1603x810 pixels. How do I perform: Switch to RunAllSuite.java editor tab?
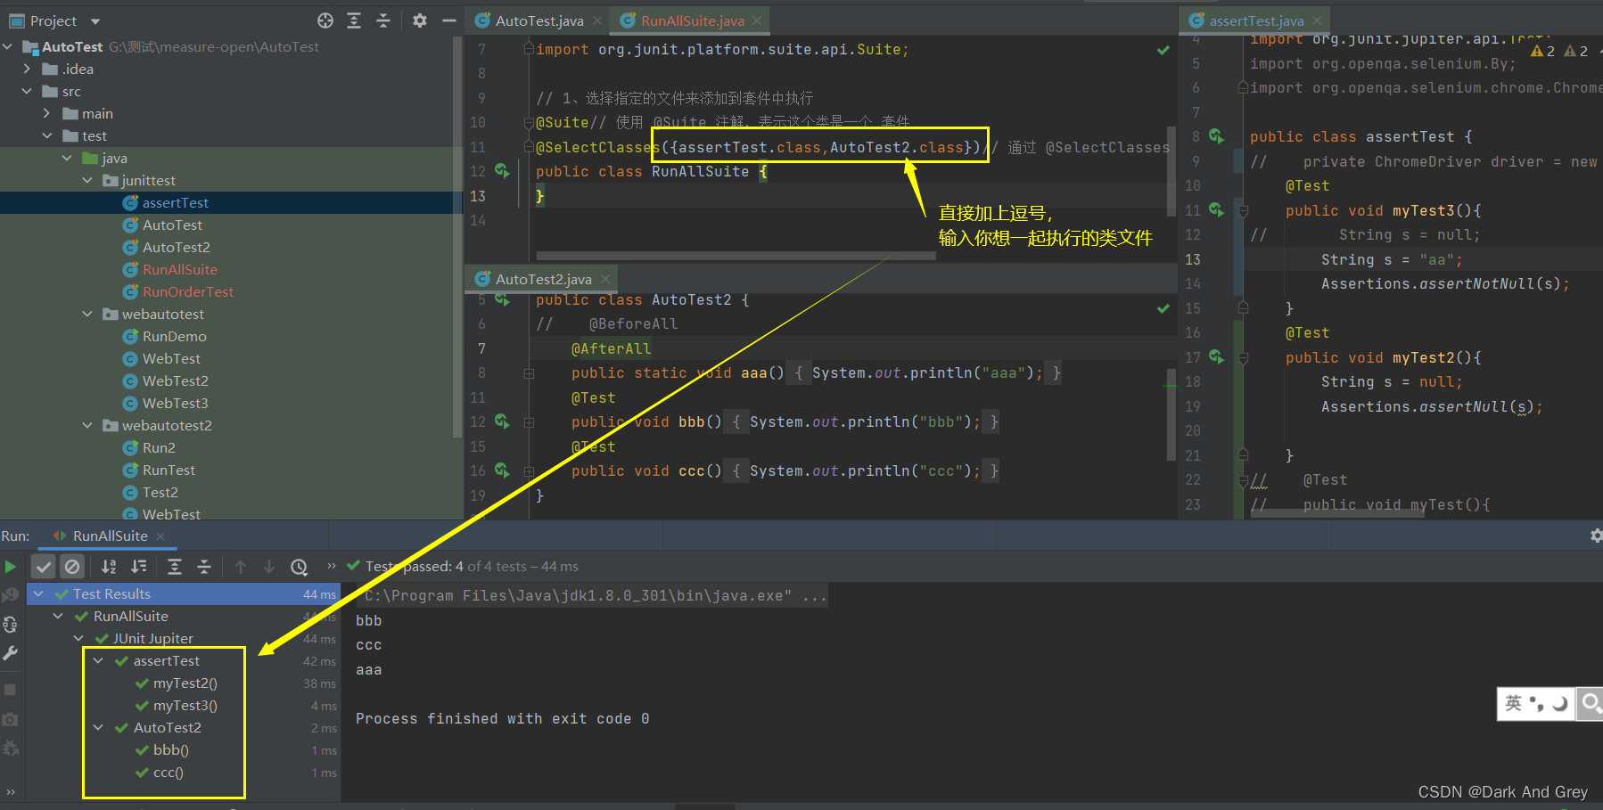coord(691,20)
